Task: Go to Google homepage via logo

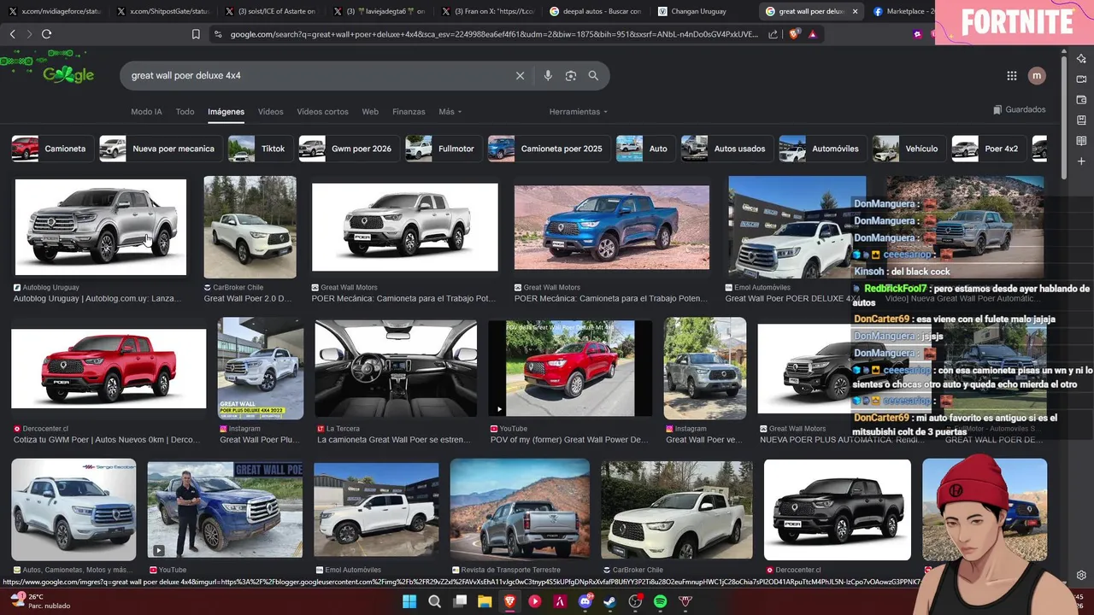Action: click(x=68, y=75)
